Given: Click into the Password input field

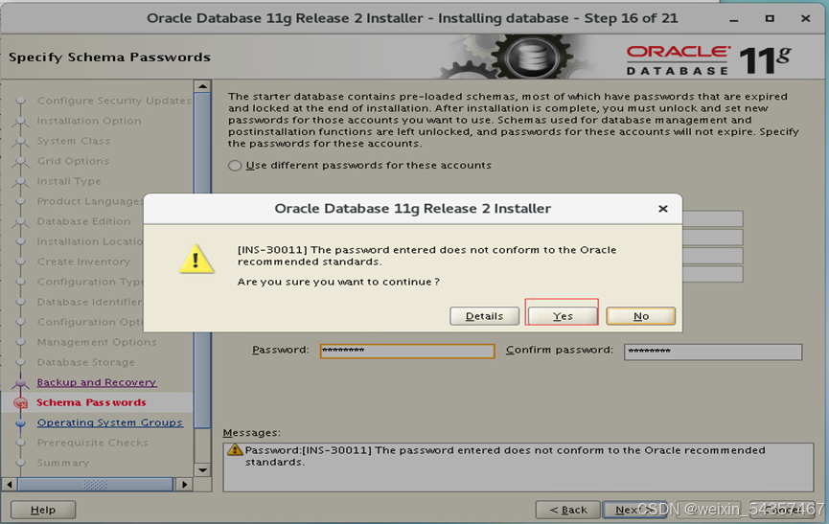Looking at the screenshot, I should tap(406, 351).
